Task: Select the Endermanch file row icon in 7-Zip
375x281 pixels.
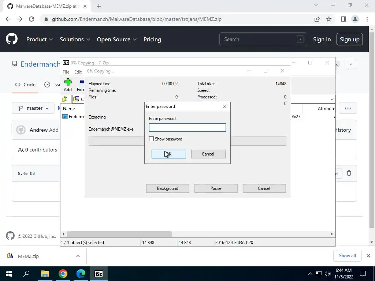Action: 65,116
